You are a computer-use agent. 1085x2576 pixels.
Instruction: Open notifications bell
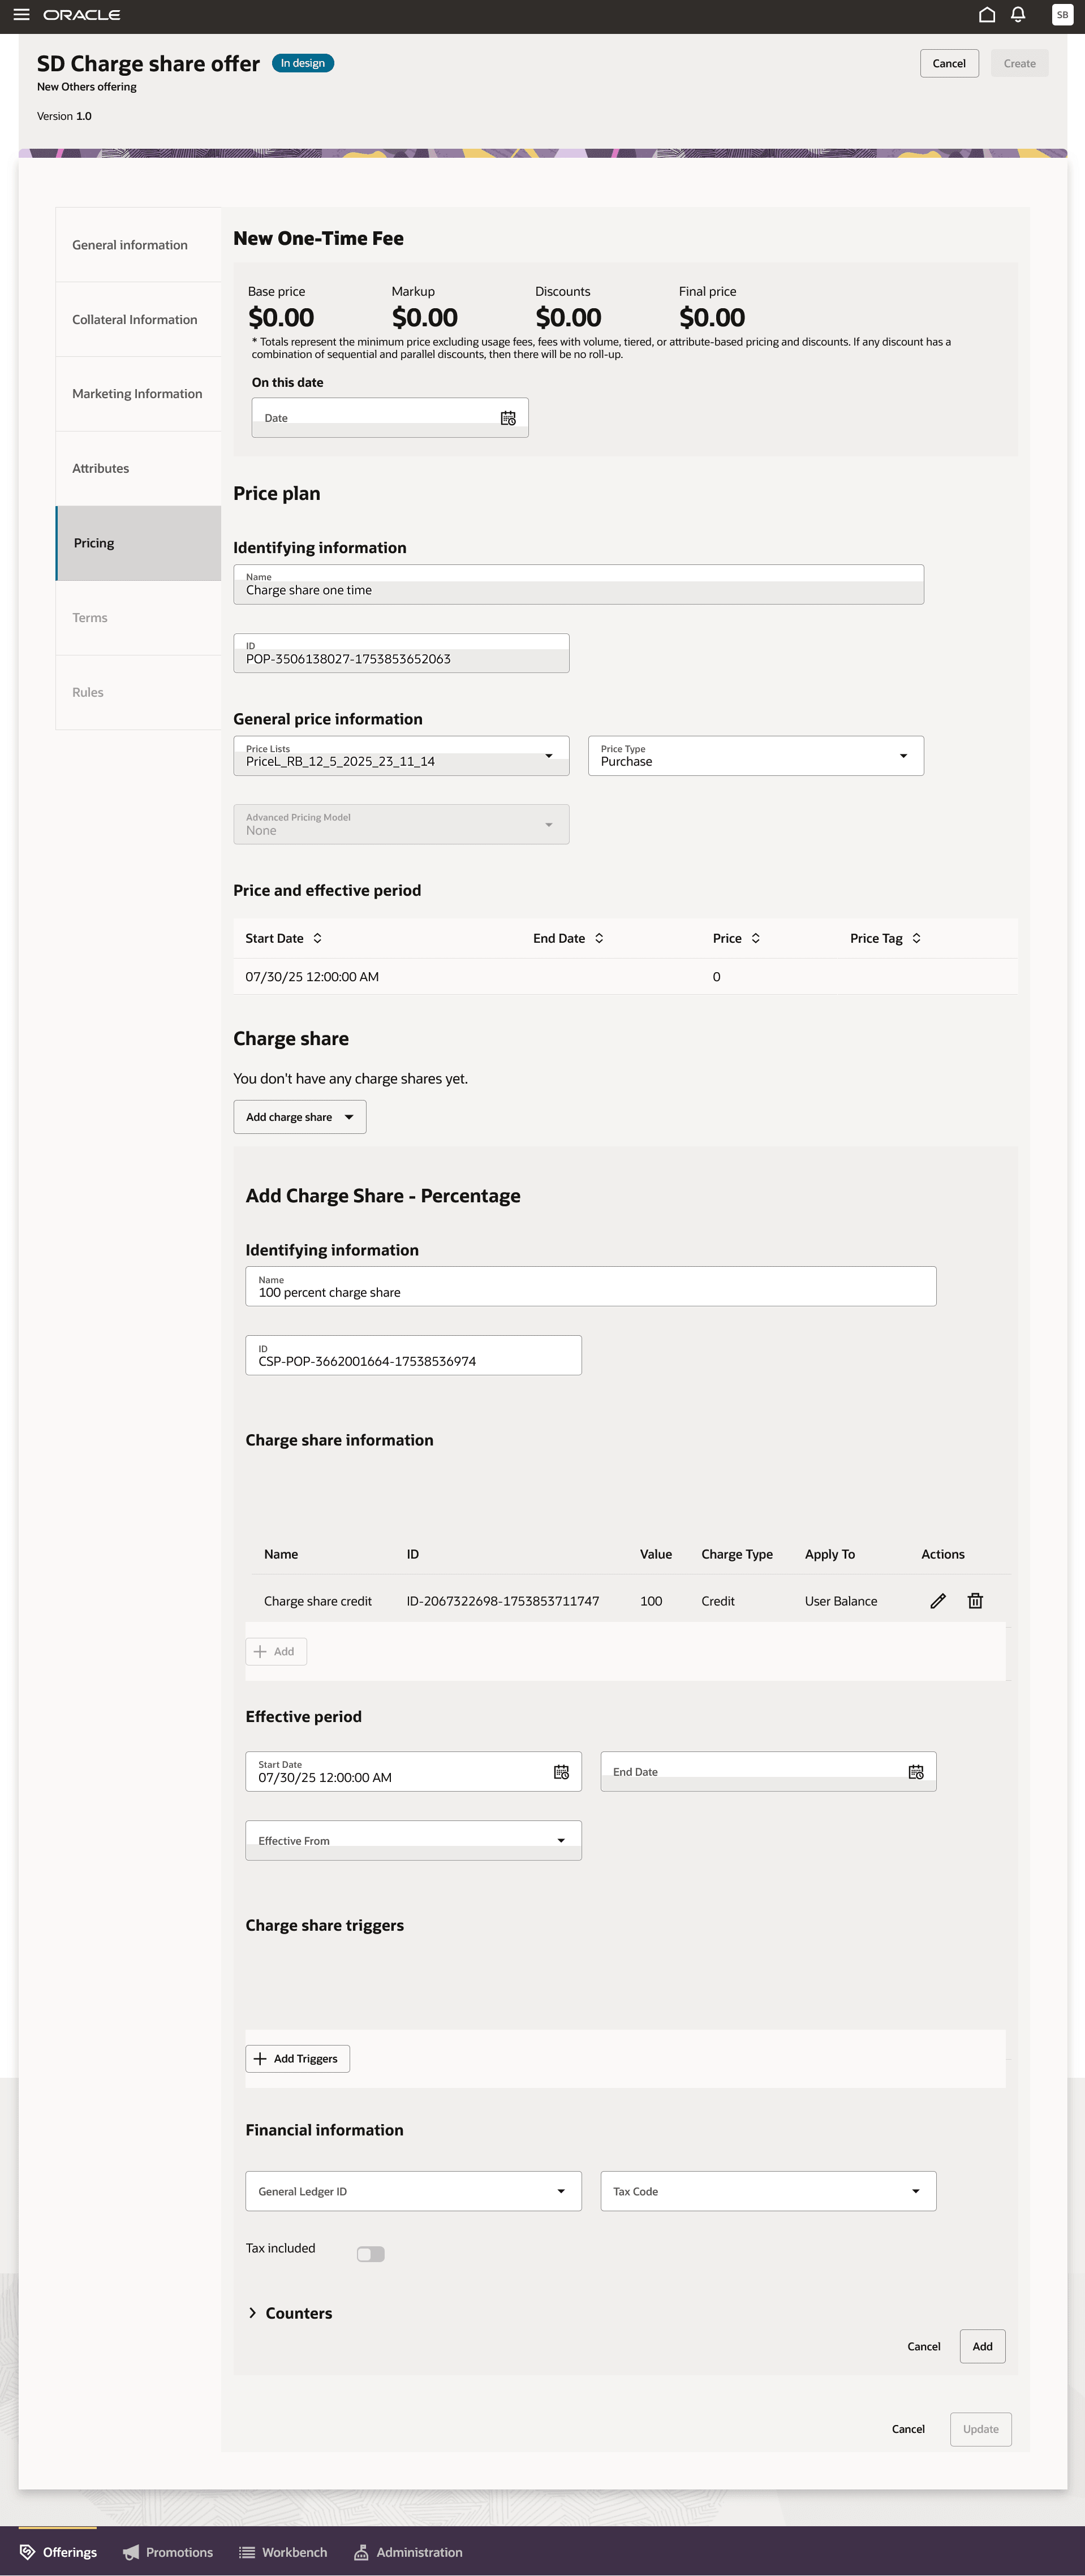1017,15
